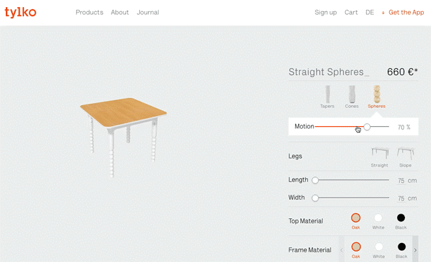Pick the Spheres leg style icon

[x=376, y=93]
